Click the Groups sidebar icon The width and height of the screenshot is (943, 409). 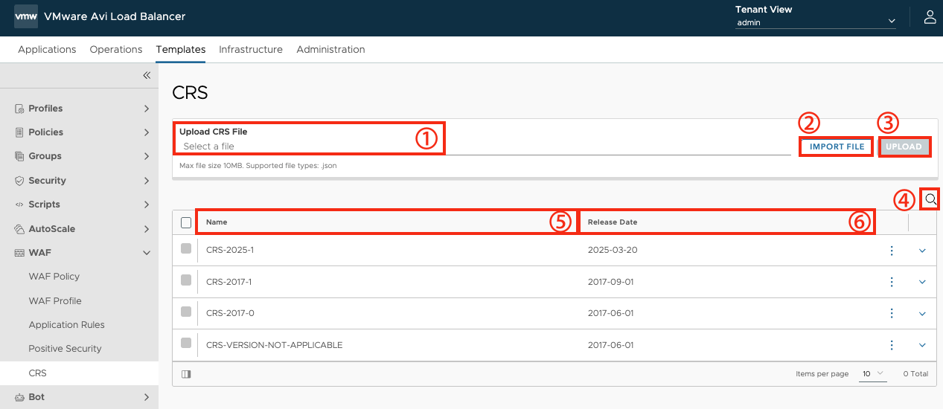click(x=20, y=156)
